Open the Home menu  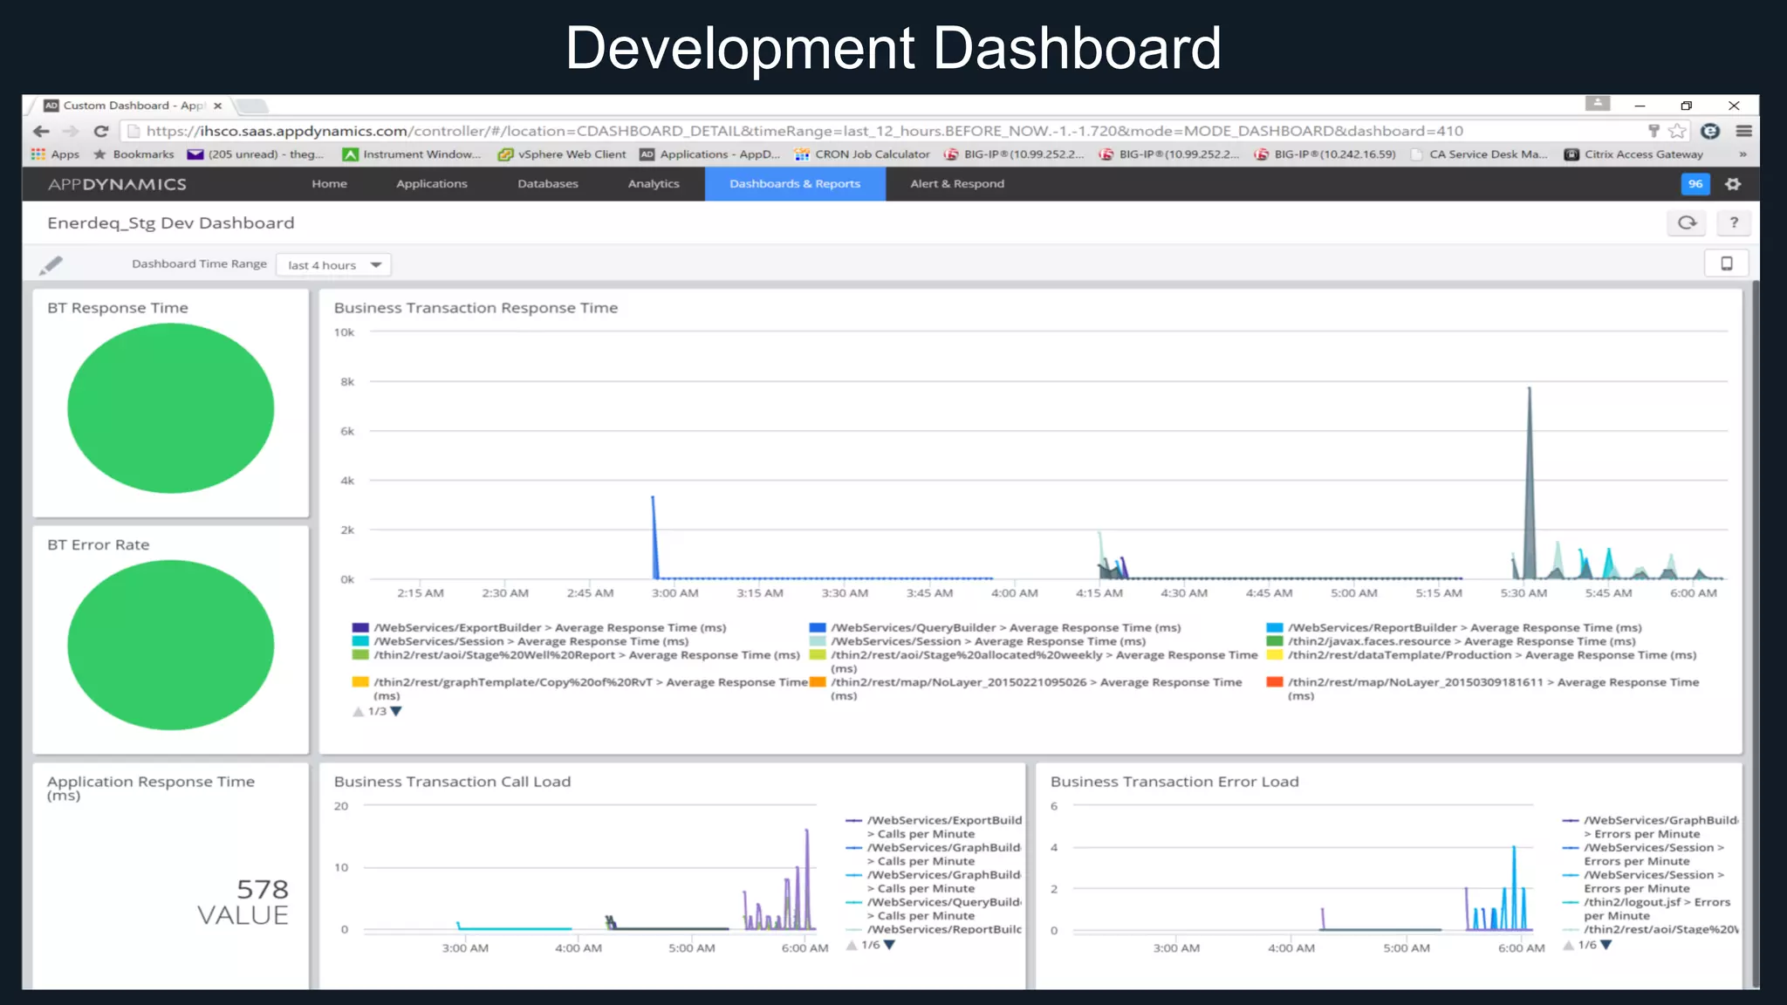(329, 184)
